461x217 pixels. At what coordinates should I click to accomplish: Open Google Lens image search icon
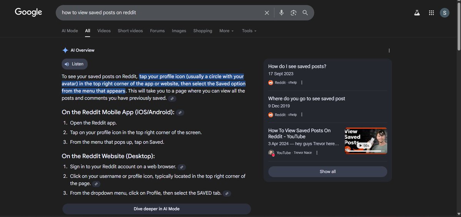pos(294,13)
